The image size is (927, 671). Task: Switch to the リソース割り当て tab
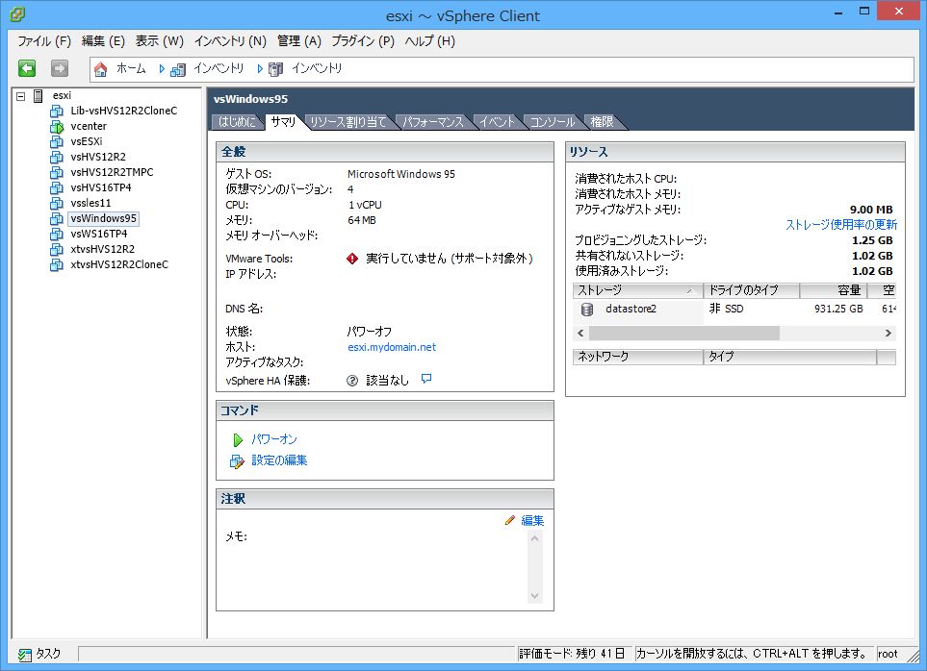tap(348, 122)
